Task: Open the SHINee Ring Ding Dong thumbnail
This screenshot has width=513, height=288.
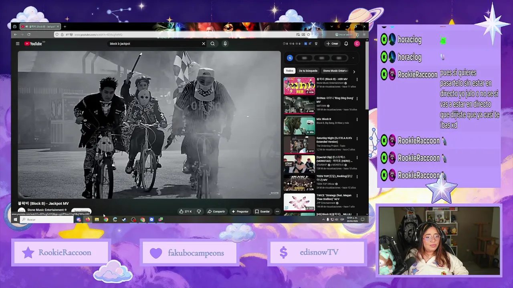Action: pyautogui.click(x=299, y=105)
